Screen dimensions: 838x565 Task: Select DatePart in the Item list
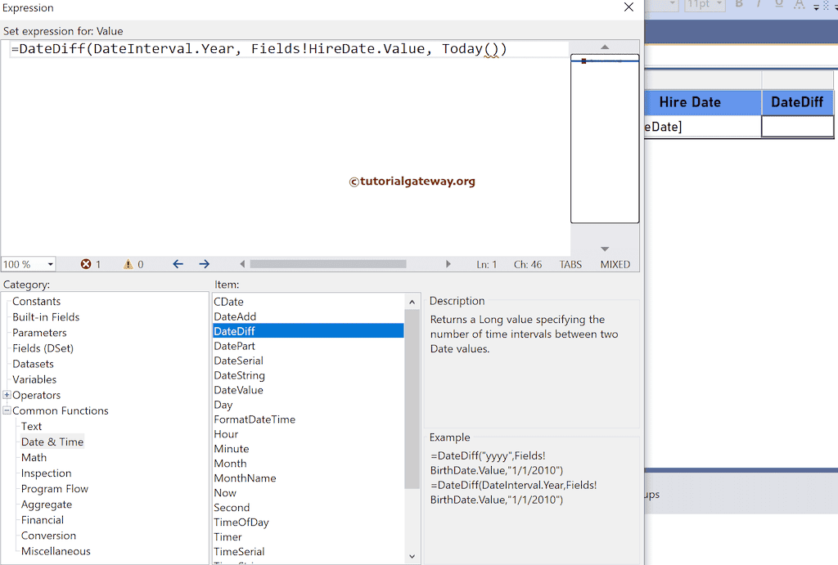pyautogui.click(x=233, y=346)
